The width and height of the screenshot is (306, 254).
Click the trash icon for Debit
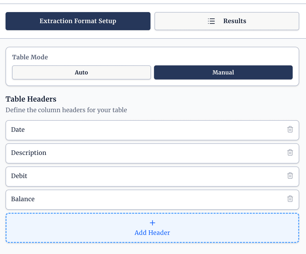[x=290, y=176]
